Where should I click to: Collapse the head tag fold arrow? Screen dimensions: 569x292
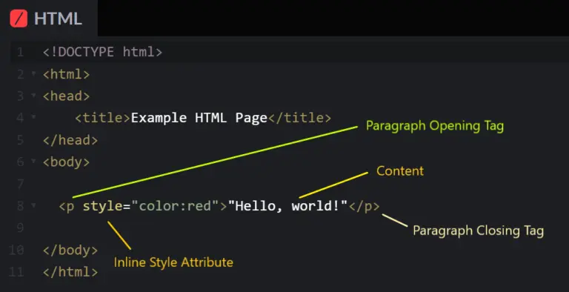coord(34,96)
